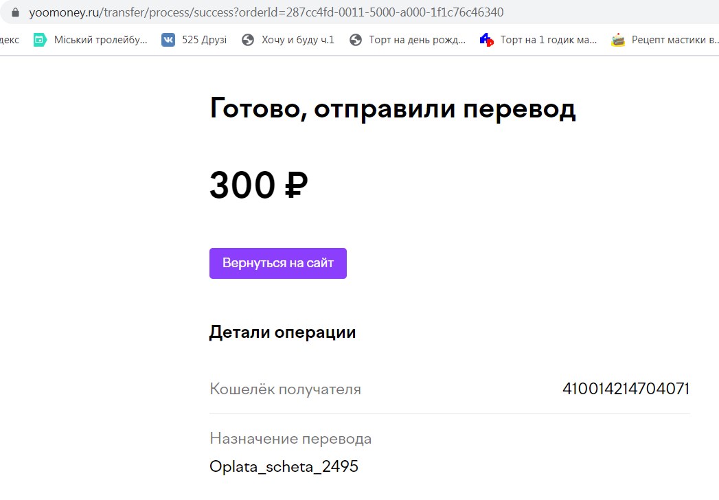Click the Детали операции heading
The height and width of the screenshot is (500, 719).
(282, 332)
